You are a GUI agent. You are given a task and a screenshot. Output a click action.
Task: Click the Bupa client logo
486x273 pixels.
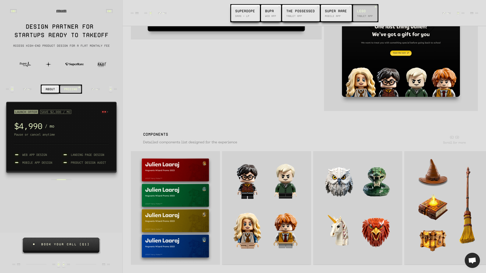pyautogui.click(x=25, y=64)
